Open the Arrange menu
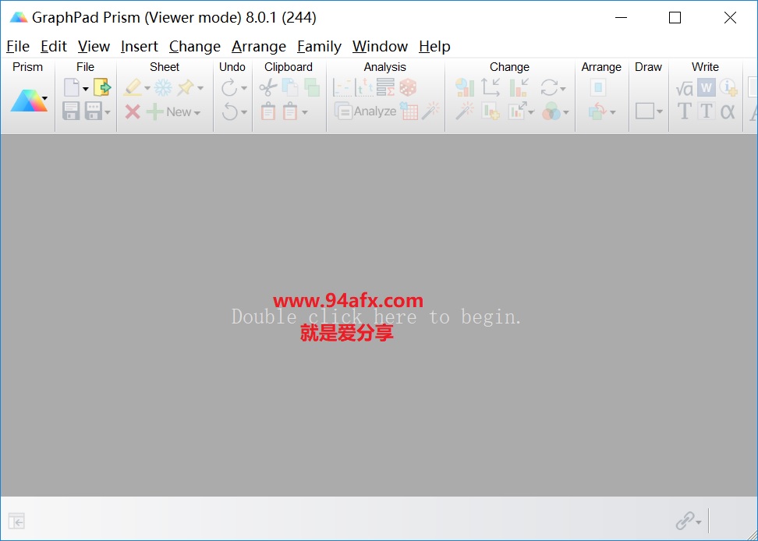 pyautogui.click(x=259, y=46)
